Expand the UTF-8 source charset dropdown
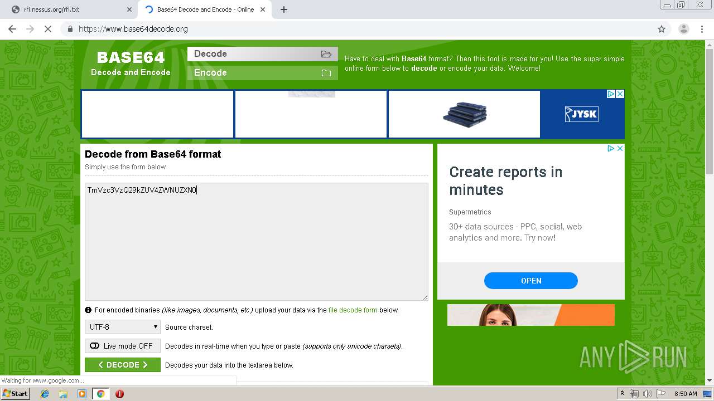Screen dimensions: 714x401 point(123,327)
